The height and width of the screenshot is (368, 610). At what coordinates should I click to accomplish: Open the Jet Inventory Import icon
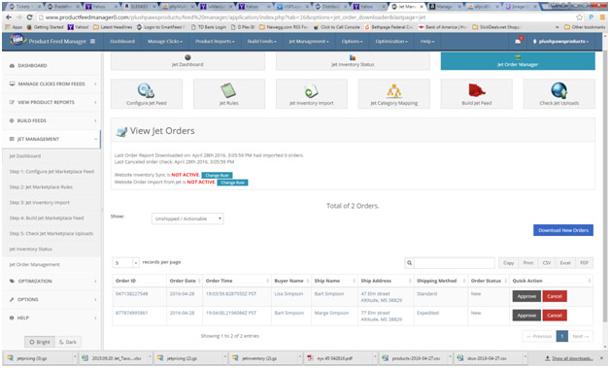pyautogui.click(x=311, y=91)
